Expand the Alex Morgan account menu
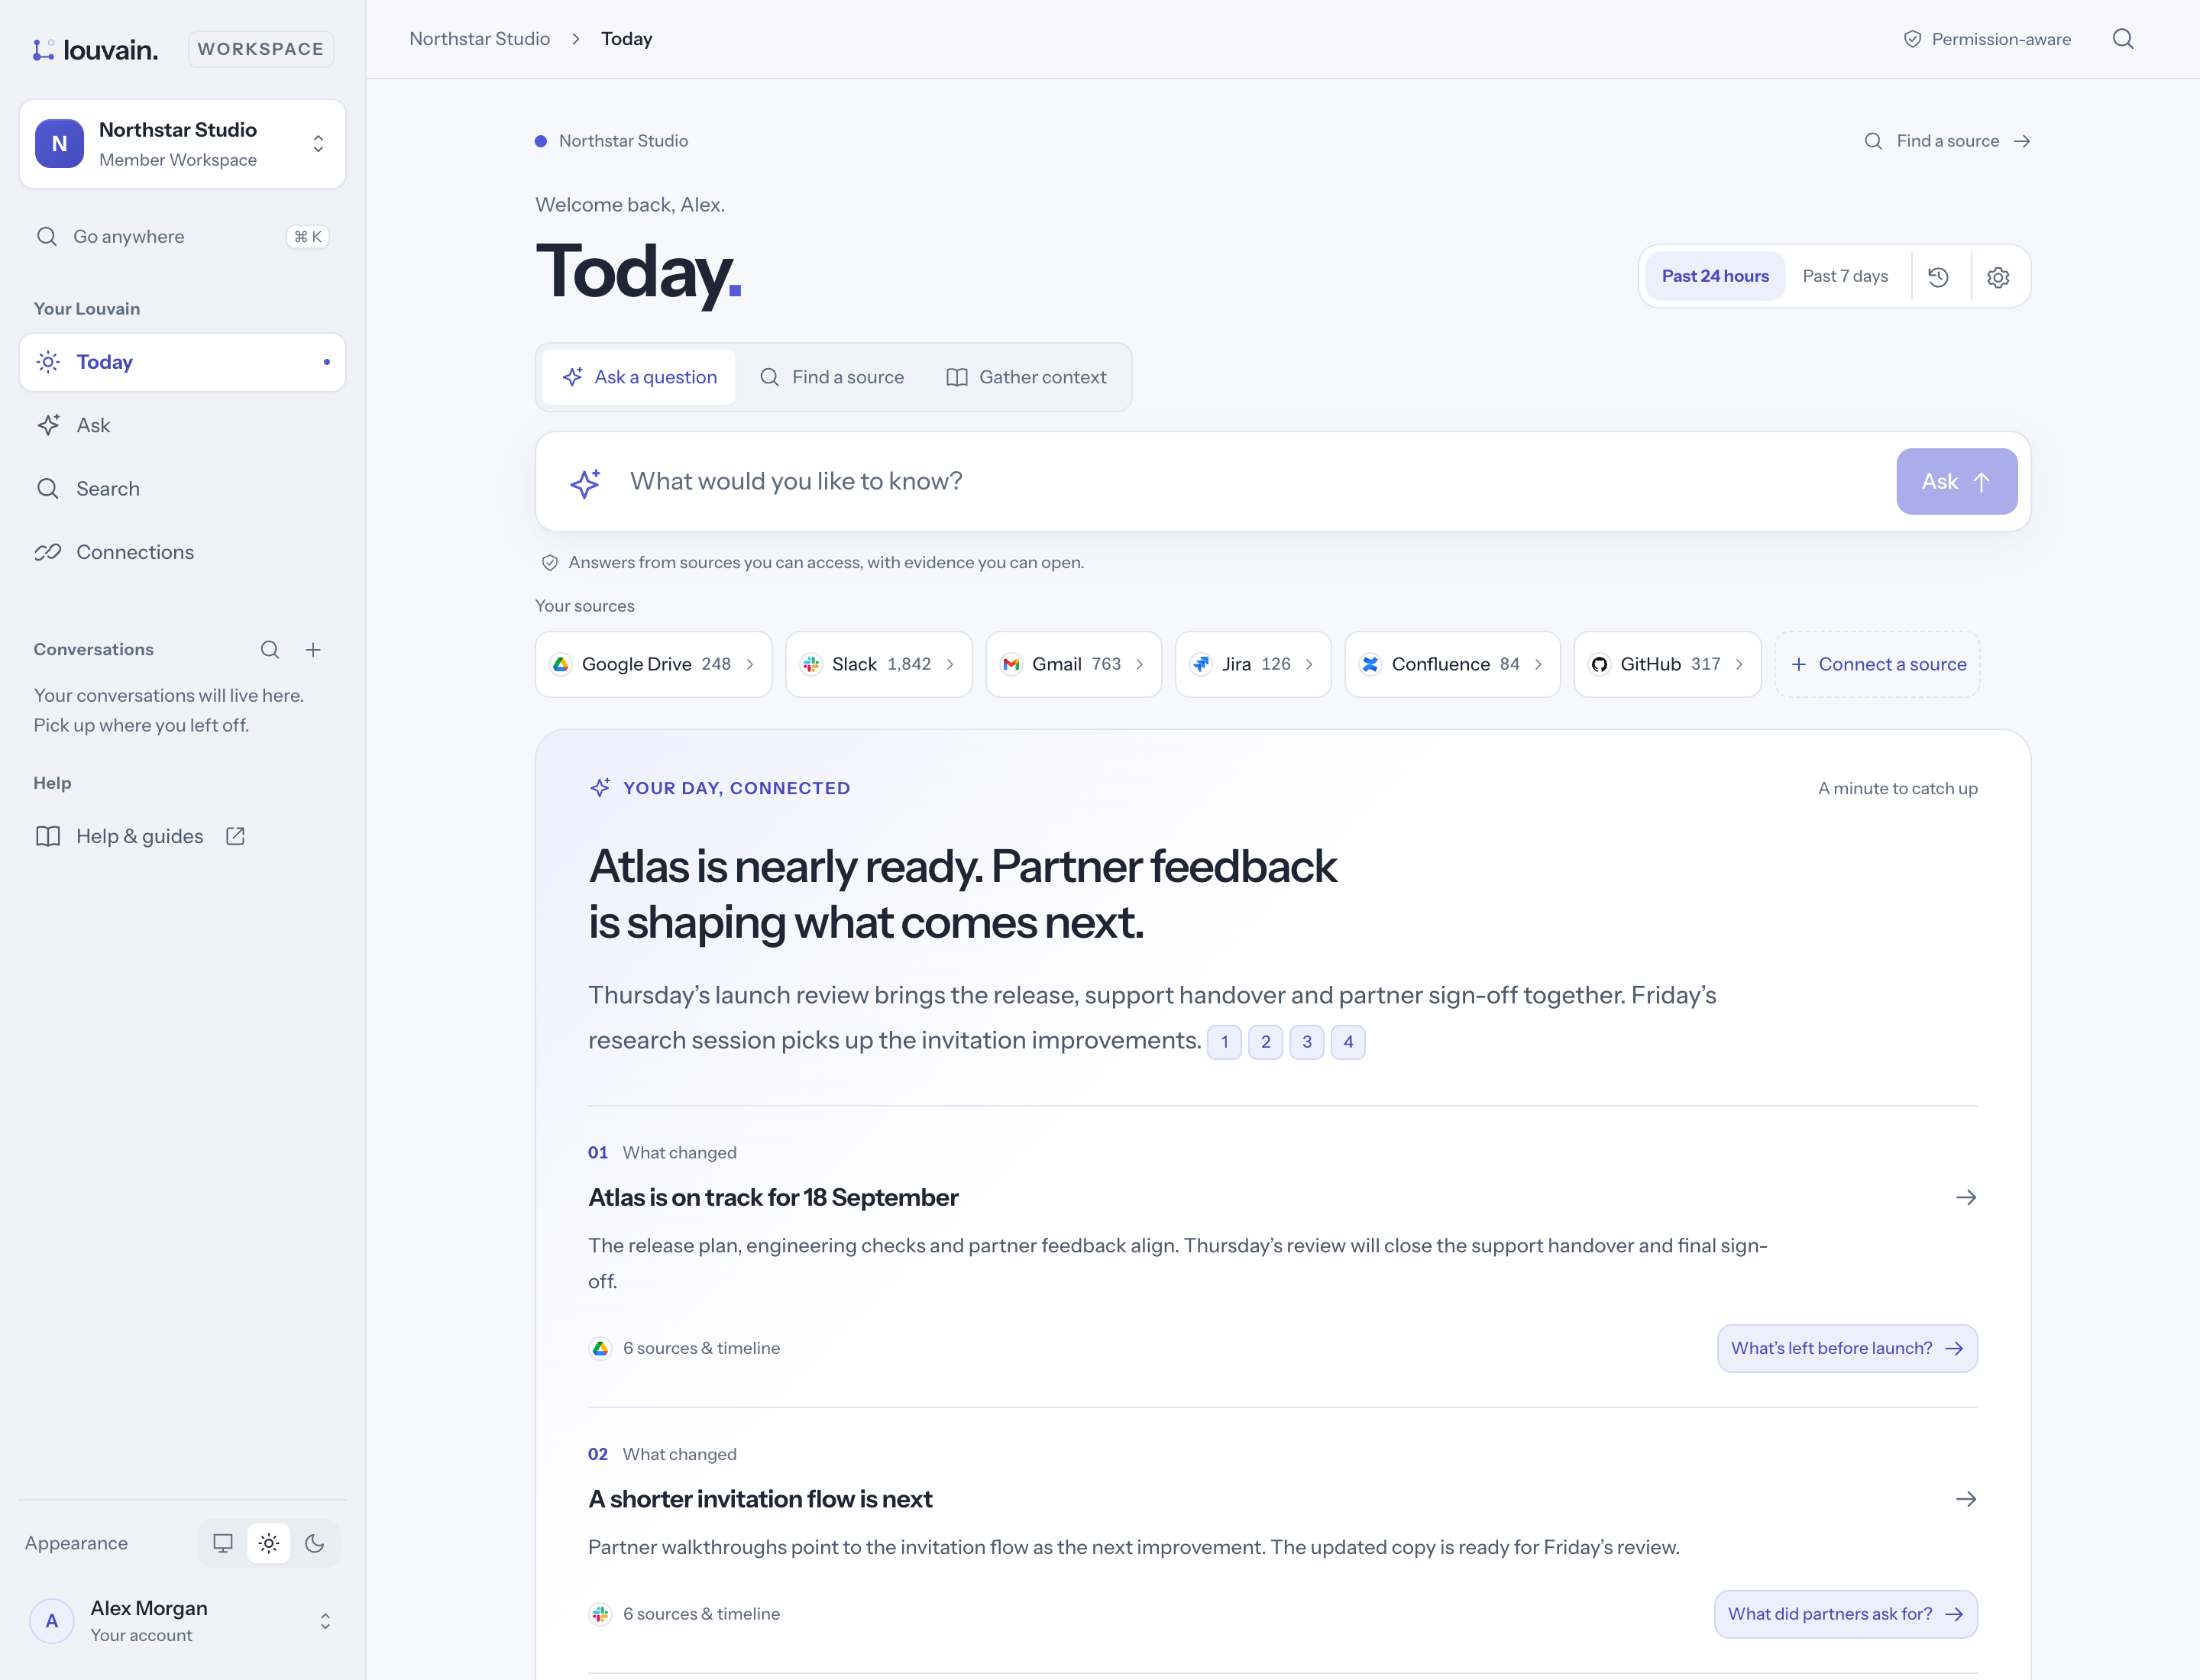The height and width of the screenshot is (1680, 2200). click(x=182, y=1621)
